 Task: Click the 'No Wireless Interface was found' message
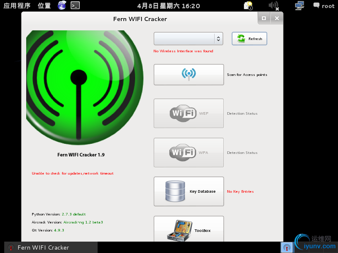pos(183,51)
